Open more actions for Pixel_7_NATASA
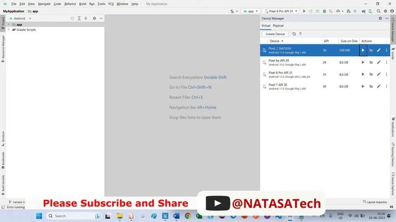 386,51
